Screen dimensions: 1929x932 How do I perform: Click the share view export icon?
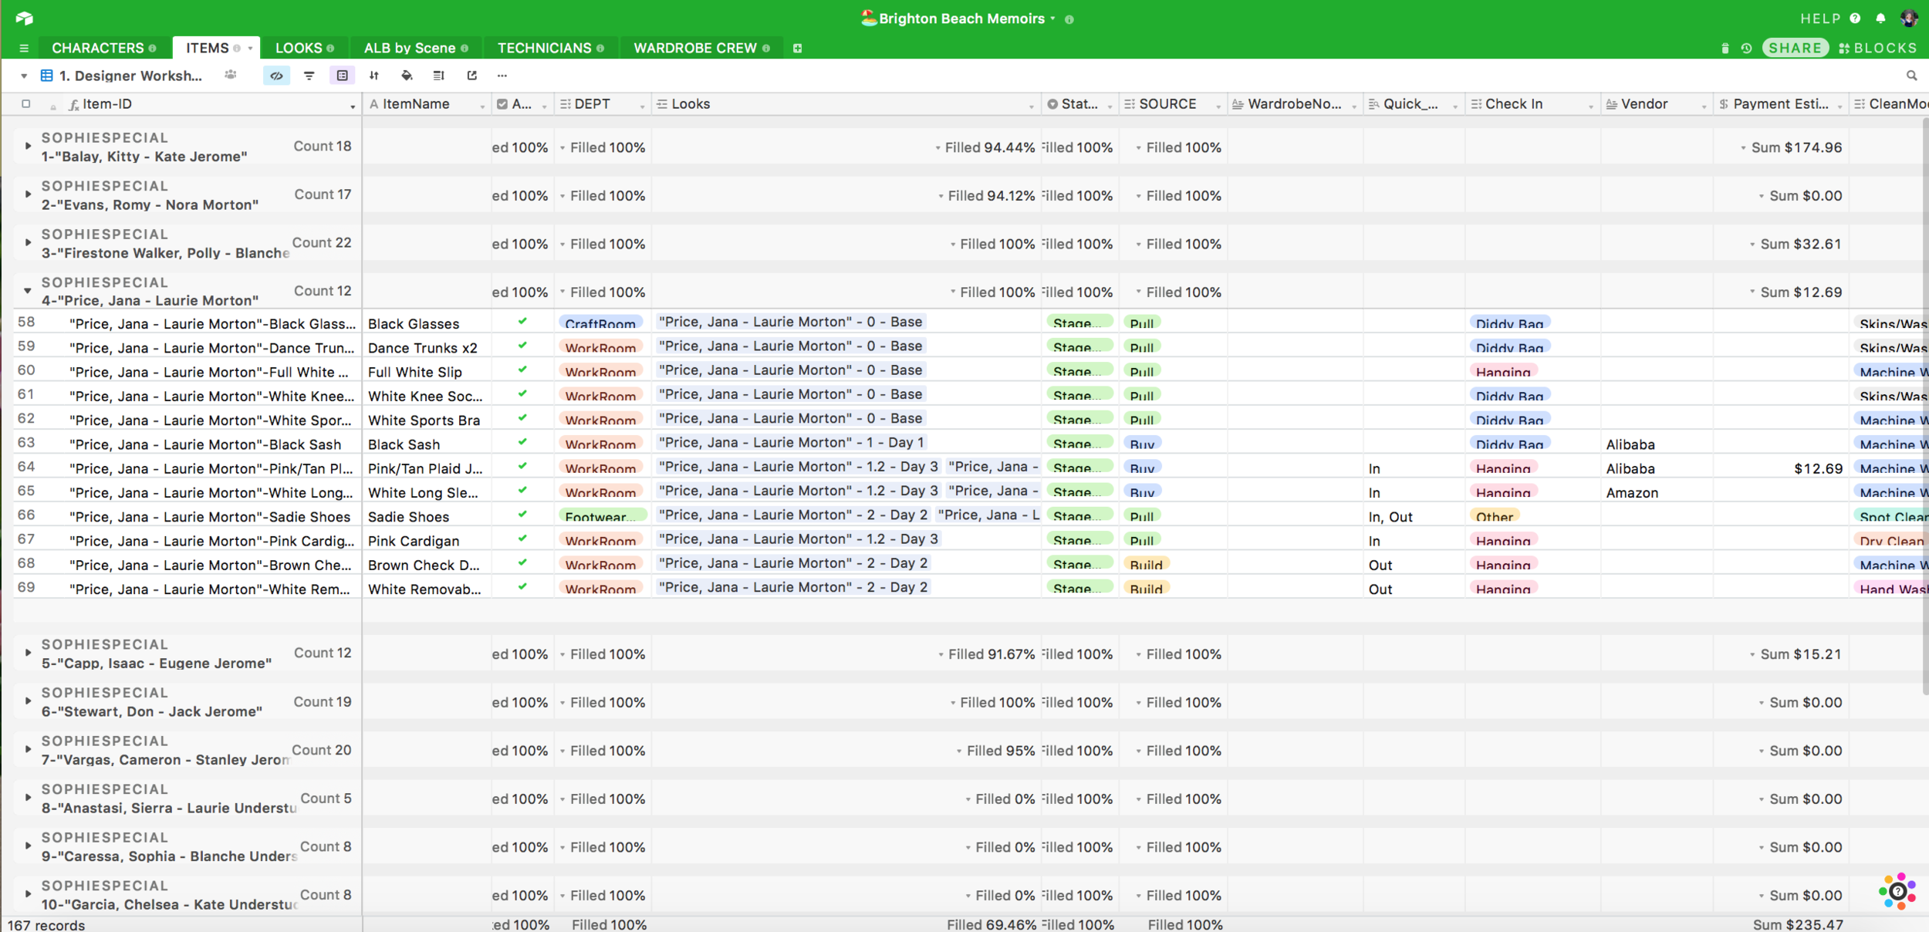pos(472,76)
